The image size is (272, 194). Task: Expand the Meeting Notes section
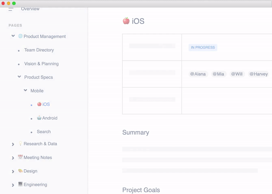click(13, 158)
